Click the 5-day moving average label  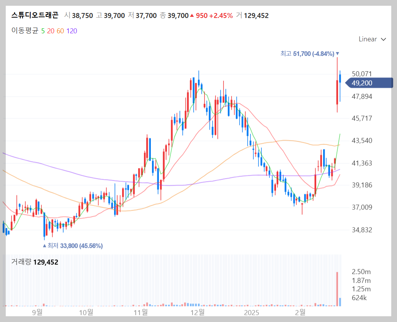tap(43, 31)
